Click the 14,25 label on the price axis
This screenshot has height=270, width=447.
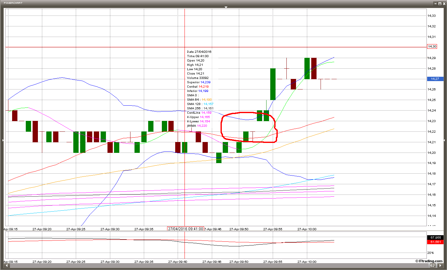pyautogui.click(x=431, y=100)
